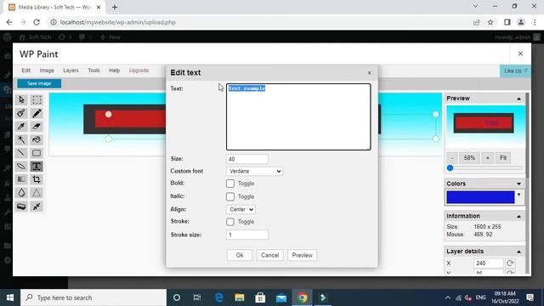Click the Stroke size field
This screenshot has width=544, height=306.
point(247,235)
